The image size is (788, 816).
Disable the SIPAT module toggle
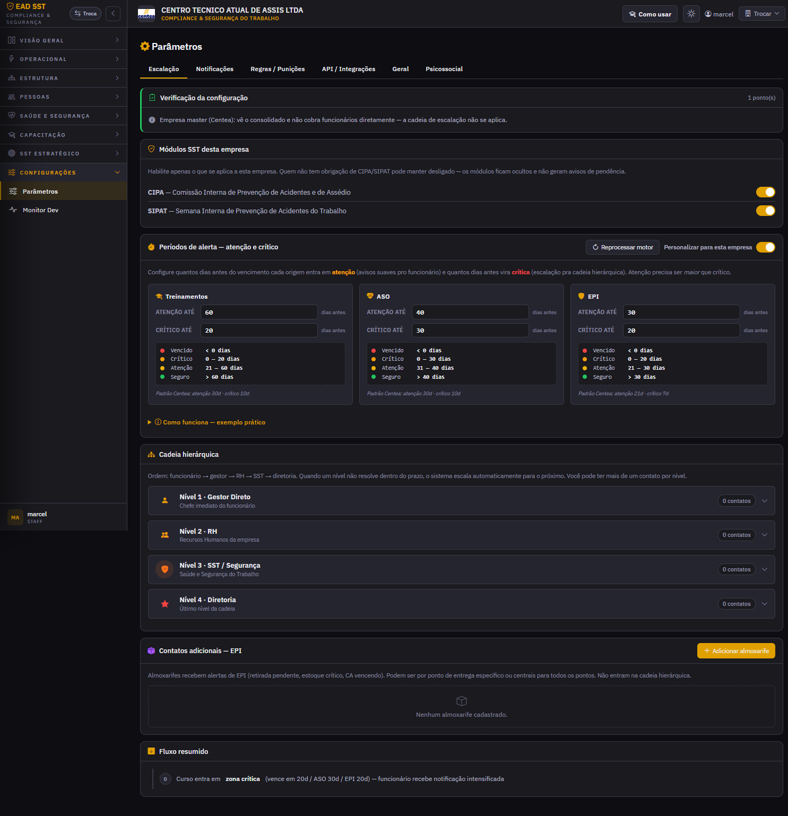(765, 211)
